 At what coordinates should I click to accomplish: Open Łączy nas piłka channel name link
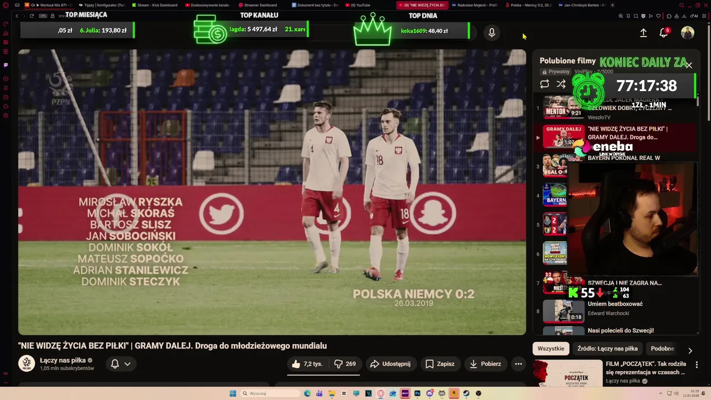point(62,360)
